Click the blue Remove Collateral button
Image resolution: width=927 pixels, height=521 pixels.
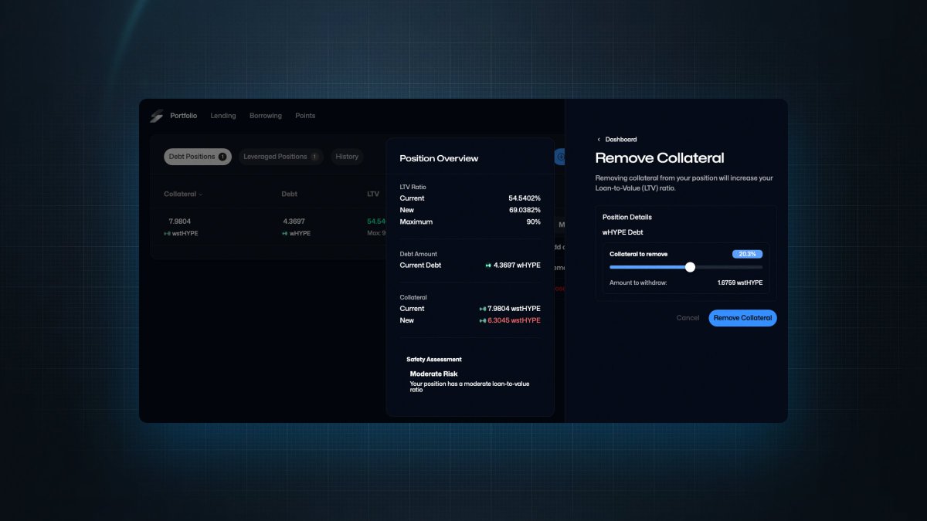tap(742, 318)
